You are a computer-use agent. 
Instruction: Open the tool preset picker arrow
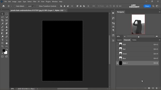point(11,6)
